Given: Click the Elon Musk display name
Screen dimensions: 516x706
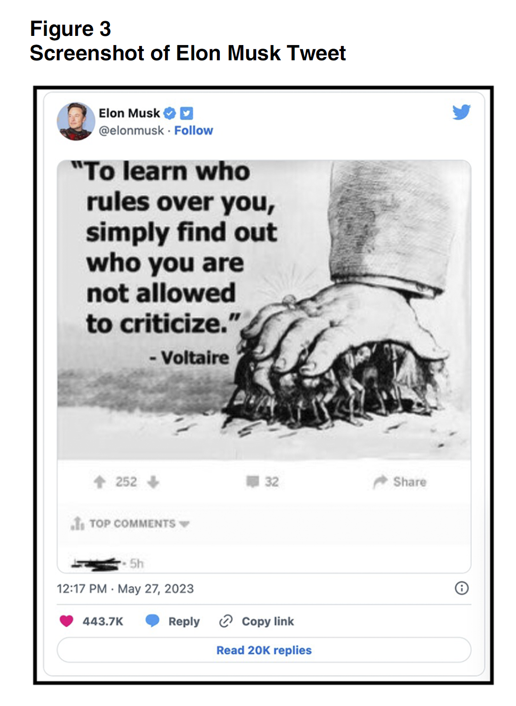Looking at the screenshot, I should (x=129, y=113).
